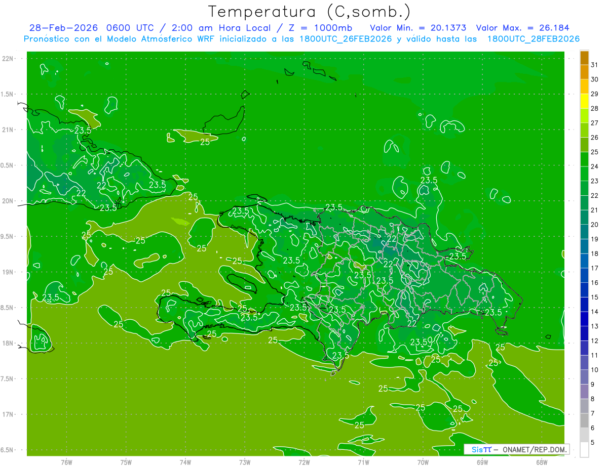
Task: Click the '71W' longitude label
Action: pos(363,462)
